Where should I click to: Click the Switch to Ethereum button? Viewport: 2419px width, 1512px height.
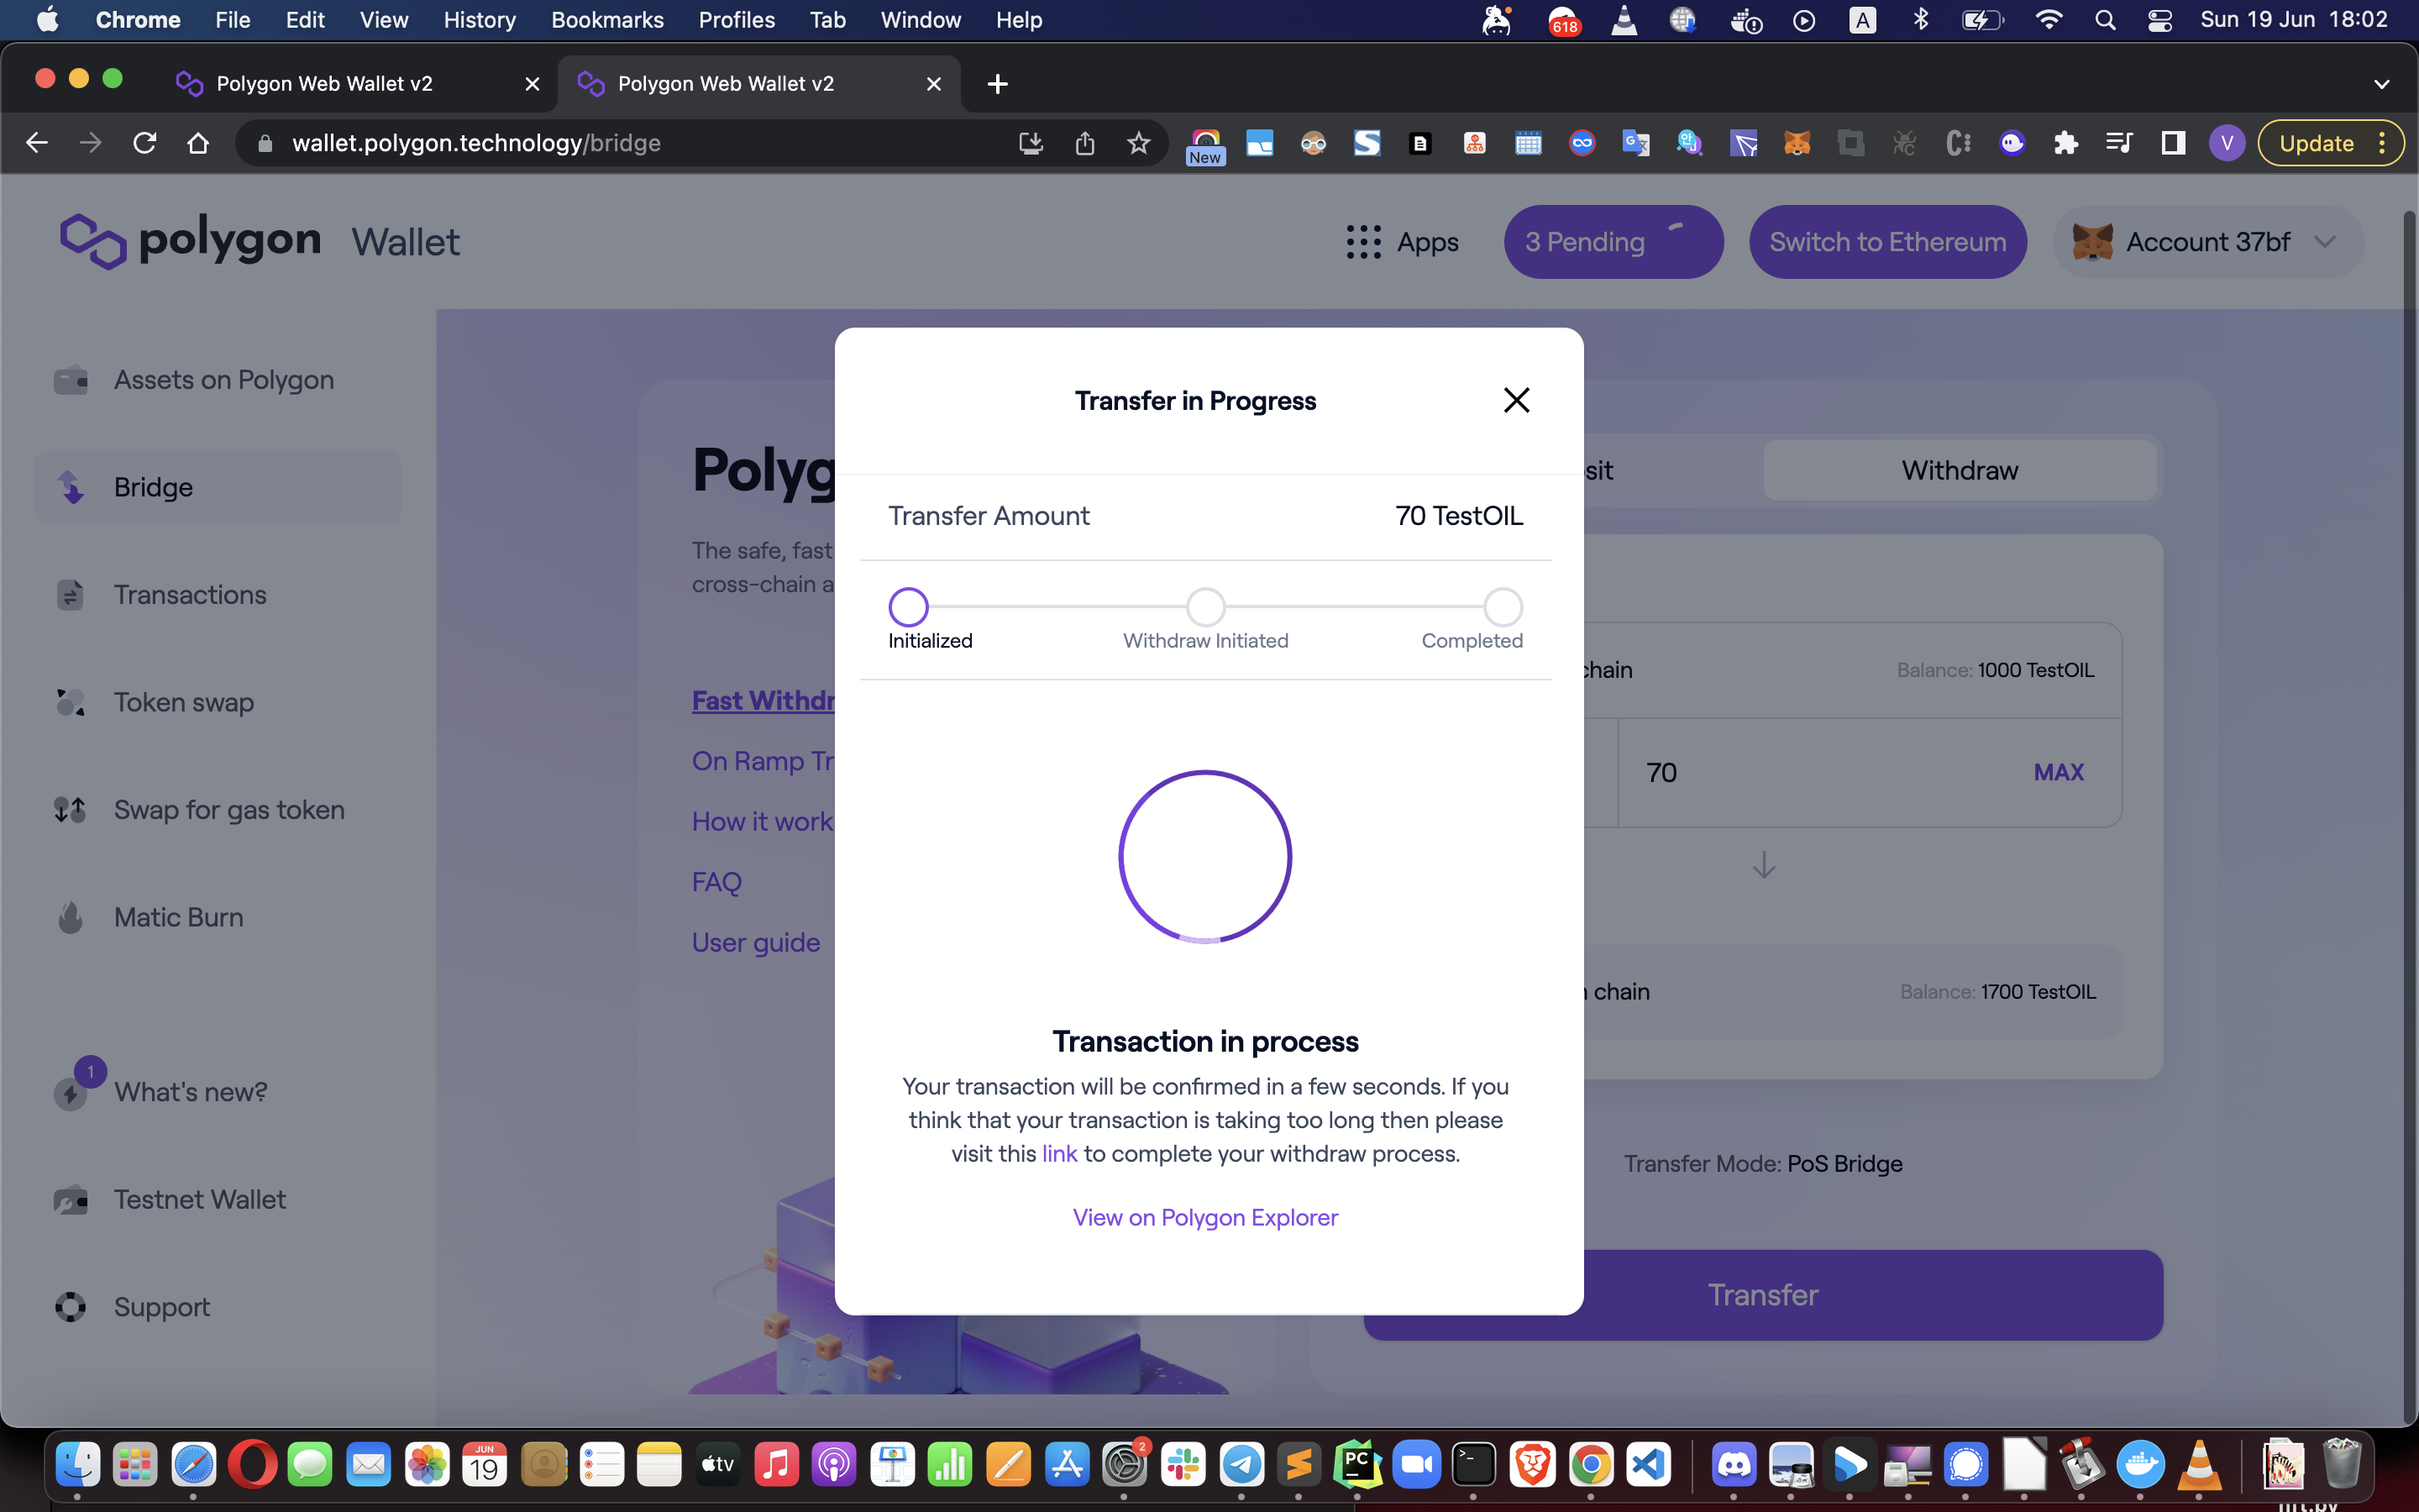tap(1886, 242)
